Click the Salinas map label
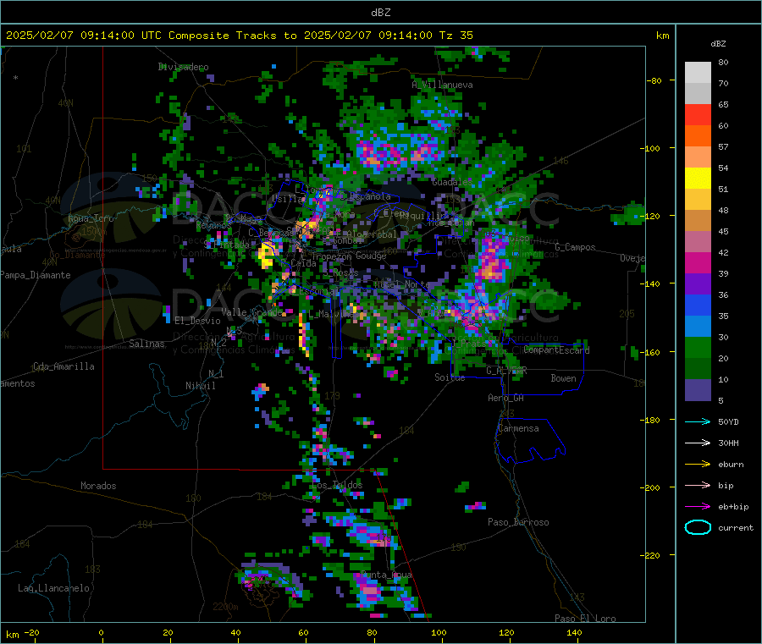Image resolution: width=762 pixels, height=644 pixels. tap(146, 344)
